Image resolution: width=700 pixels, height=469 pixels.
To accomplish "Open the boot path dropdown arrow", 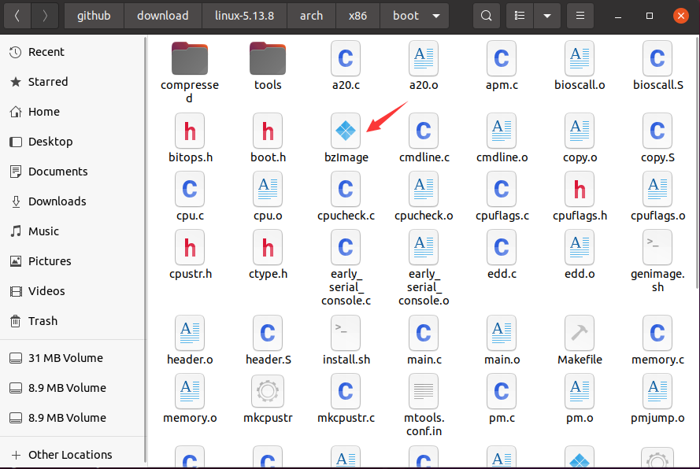I will coord(436,16).
